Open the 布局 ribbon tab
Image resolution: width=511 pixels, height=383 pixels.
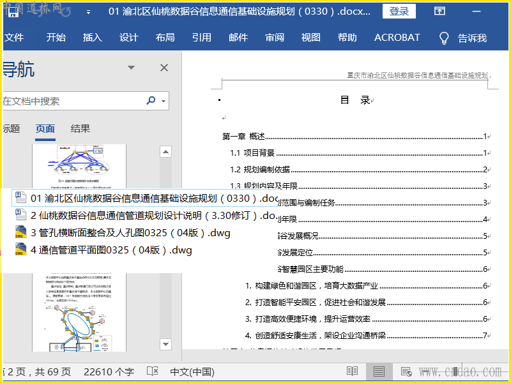click(x=165, y=38)
